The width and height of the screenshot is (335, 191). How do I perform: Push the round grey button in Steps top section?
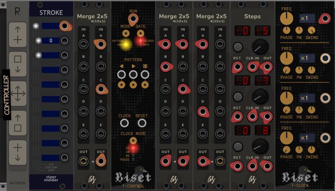238,47
